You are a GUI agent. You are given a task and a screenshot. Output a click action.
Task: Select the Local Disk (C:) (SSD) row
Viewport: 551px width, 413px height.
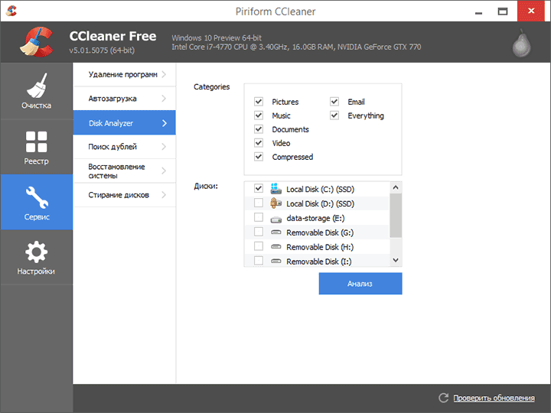317,189
